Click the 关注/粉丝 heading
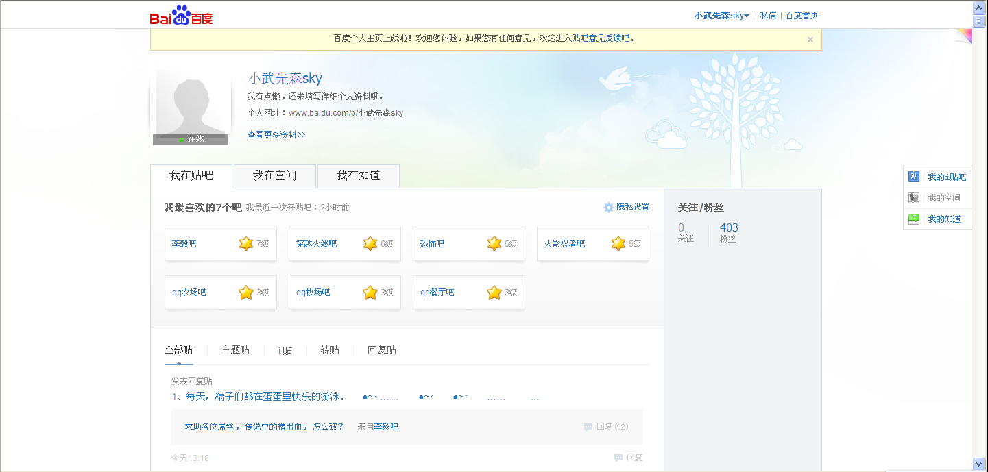 (x=701, y=208)
